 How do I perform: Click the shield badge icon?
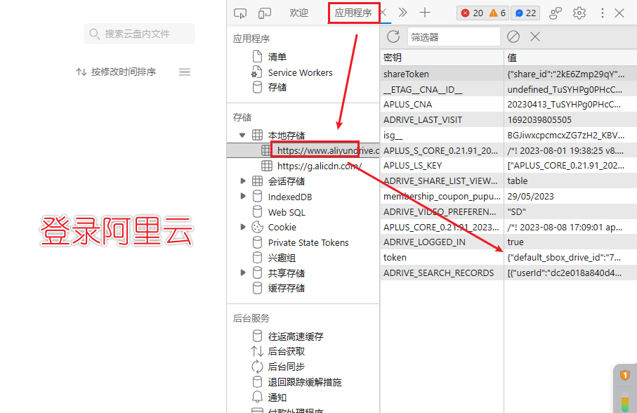[625, 375]
